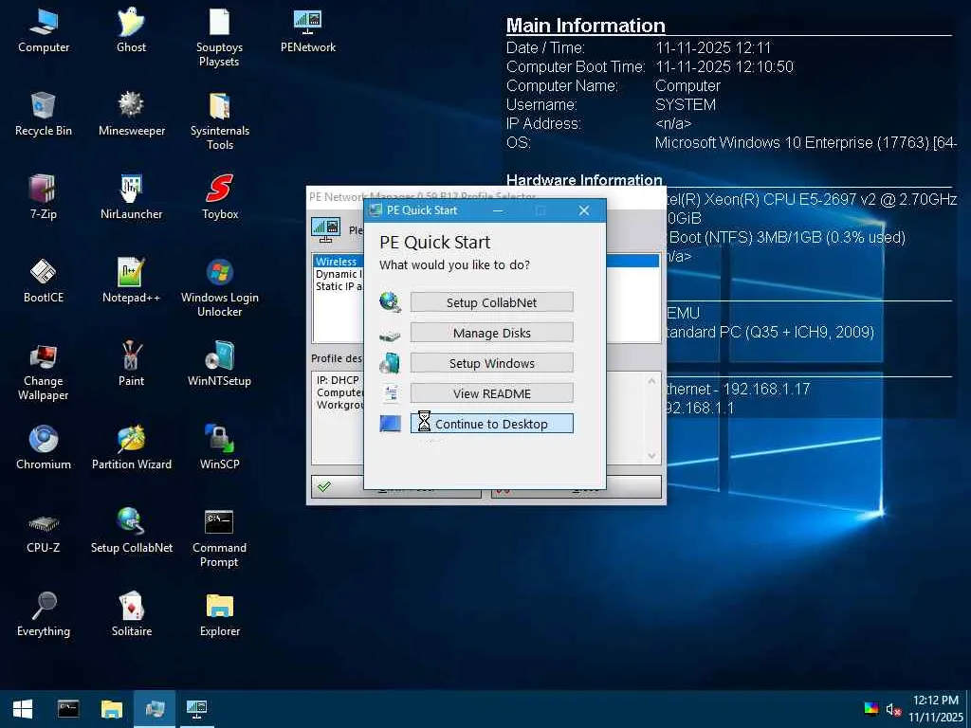
Task: Click the icon beside Setup Windows button
Action: pyautogui.click(x=390, y=363)
